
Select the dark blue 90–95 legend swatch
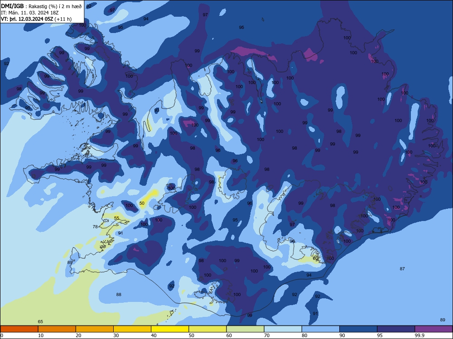tap(358, 329)
